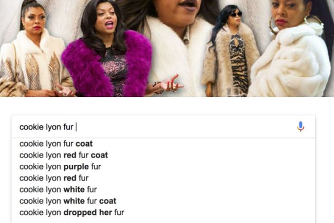Click the dark sunglasses in the collage
Image resolution: width=334 pixels, height=223 pixels.
(x=236, y=14)
